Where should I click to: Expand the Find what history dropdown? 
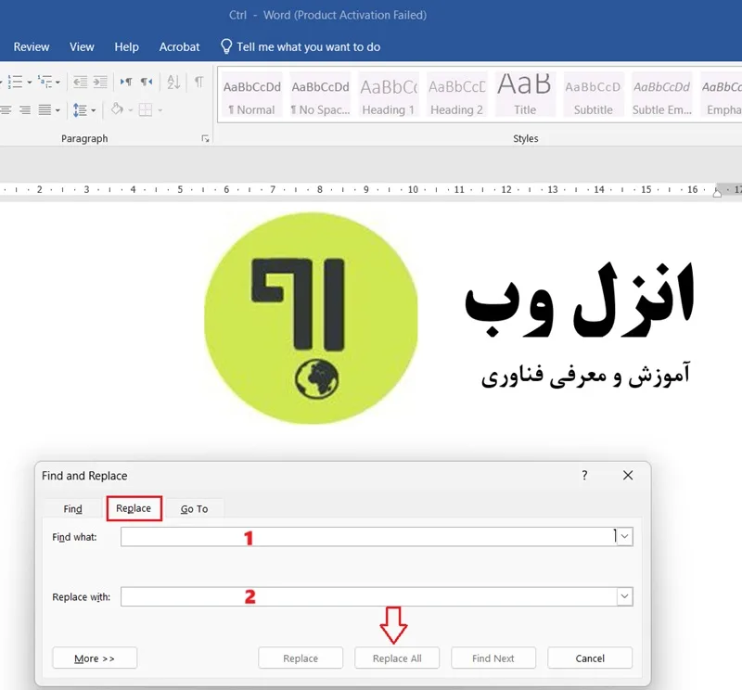point(624,537)
